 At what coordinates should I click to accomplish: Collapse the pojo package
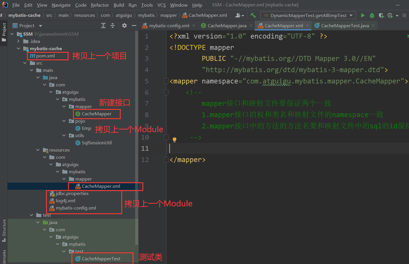64,121
